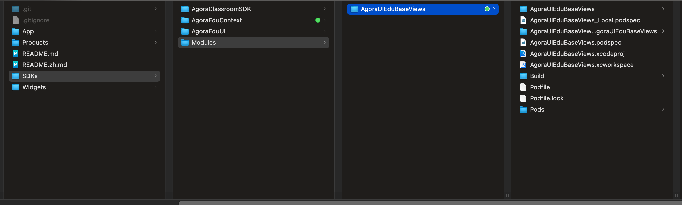This screenshot has height=205, width=682.
Task: Click the AgoraUIEduBaseViews.xcodeproj Xcode icon
Action: 523,54
